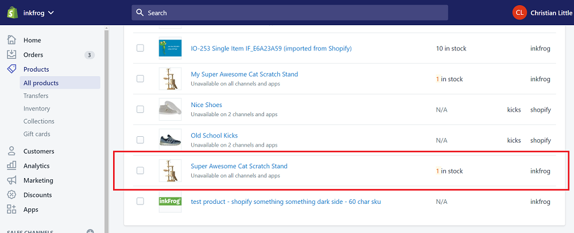This screenshot has height=233, width=574.
Task: Click the Discounts percent badge icon
Action: click(11, 195)
